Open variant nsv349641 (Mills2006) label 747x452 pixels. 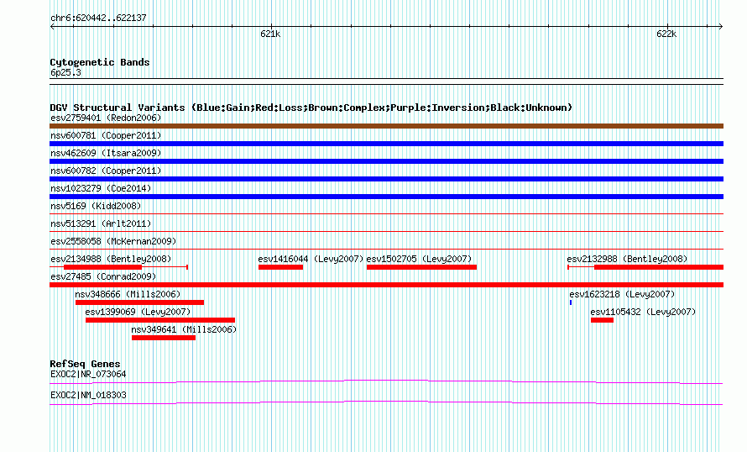tap(184, 329)
